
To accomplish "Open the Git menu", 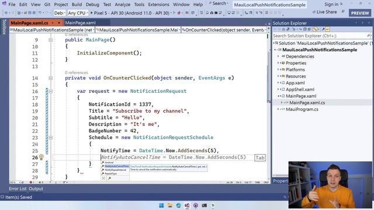I will [x=47, y=5].
